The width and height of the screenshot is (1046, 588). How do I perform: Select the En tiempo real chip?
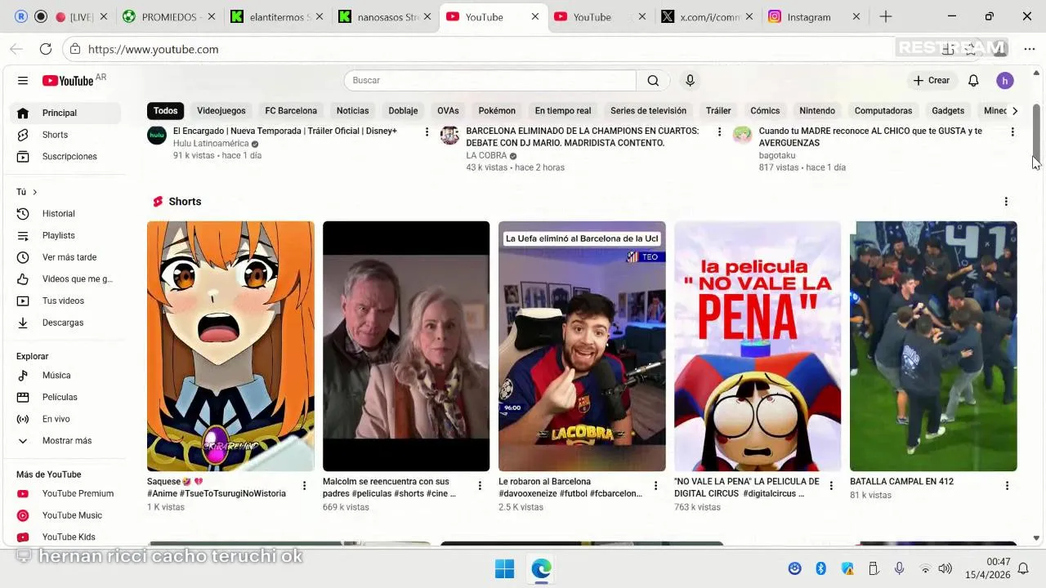click(563, 110)
